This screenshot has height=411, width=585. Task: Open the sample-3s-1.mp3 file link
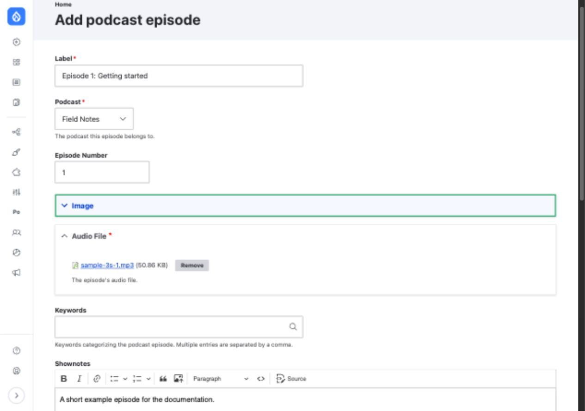tap(107, 265)
